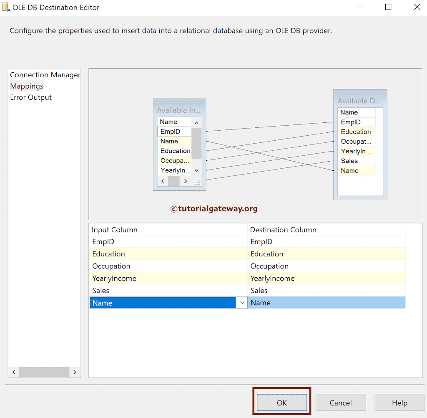427x418 pixels.
Task: Switch to the Error Output page
Action: coord(31,97)
